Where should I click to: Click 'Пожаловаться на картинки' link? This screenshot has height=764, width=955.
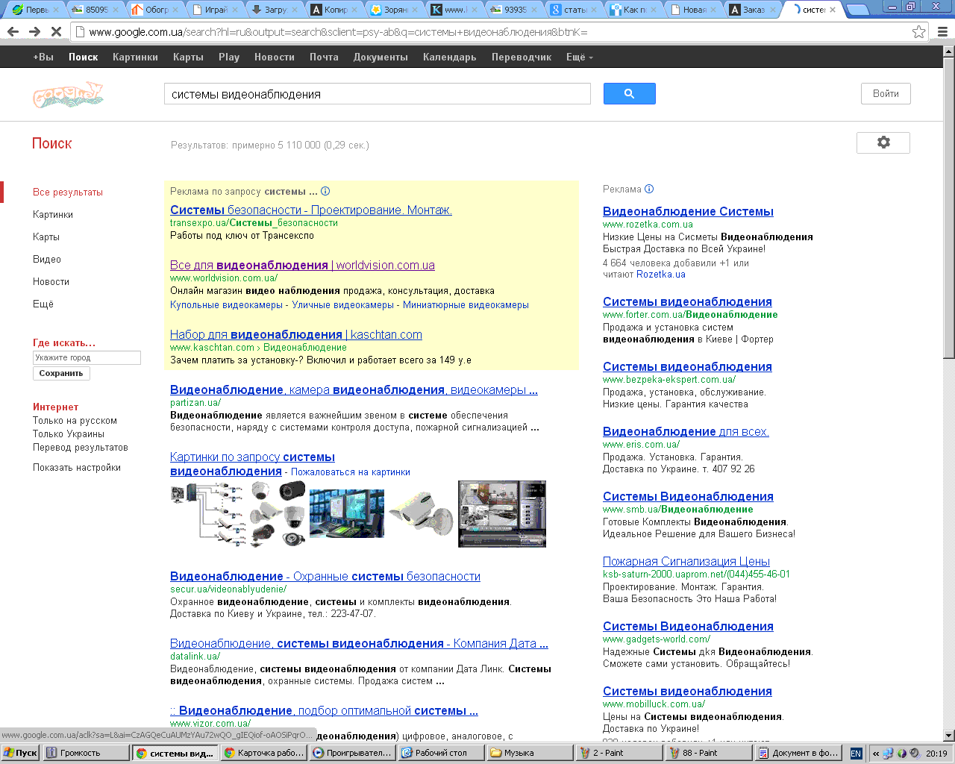pos(351,472)
